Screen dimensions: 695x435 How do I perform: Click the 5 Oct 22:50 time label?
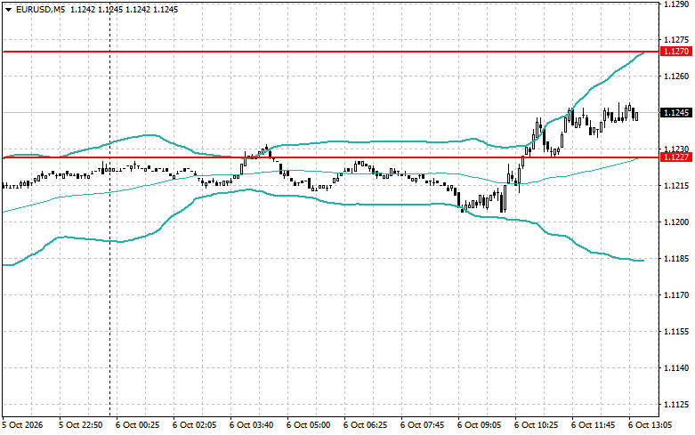coord(81,425)
